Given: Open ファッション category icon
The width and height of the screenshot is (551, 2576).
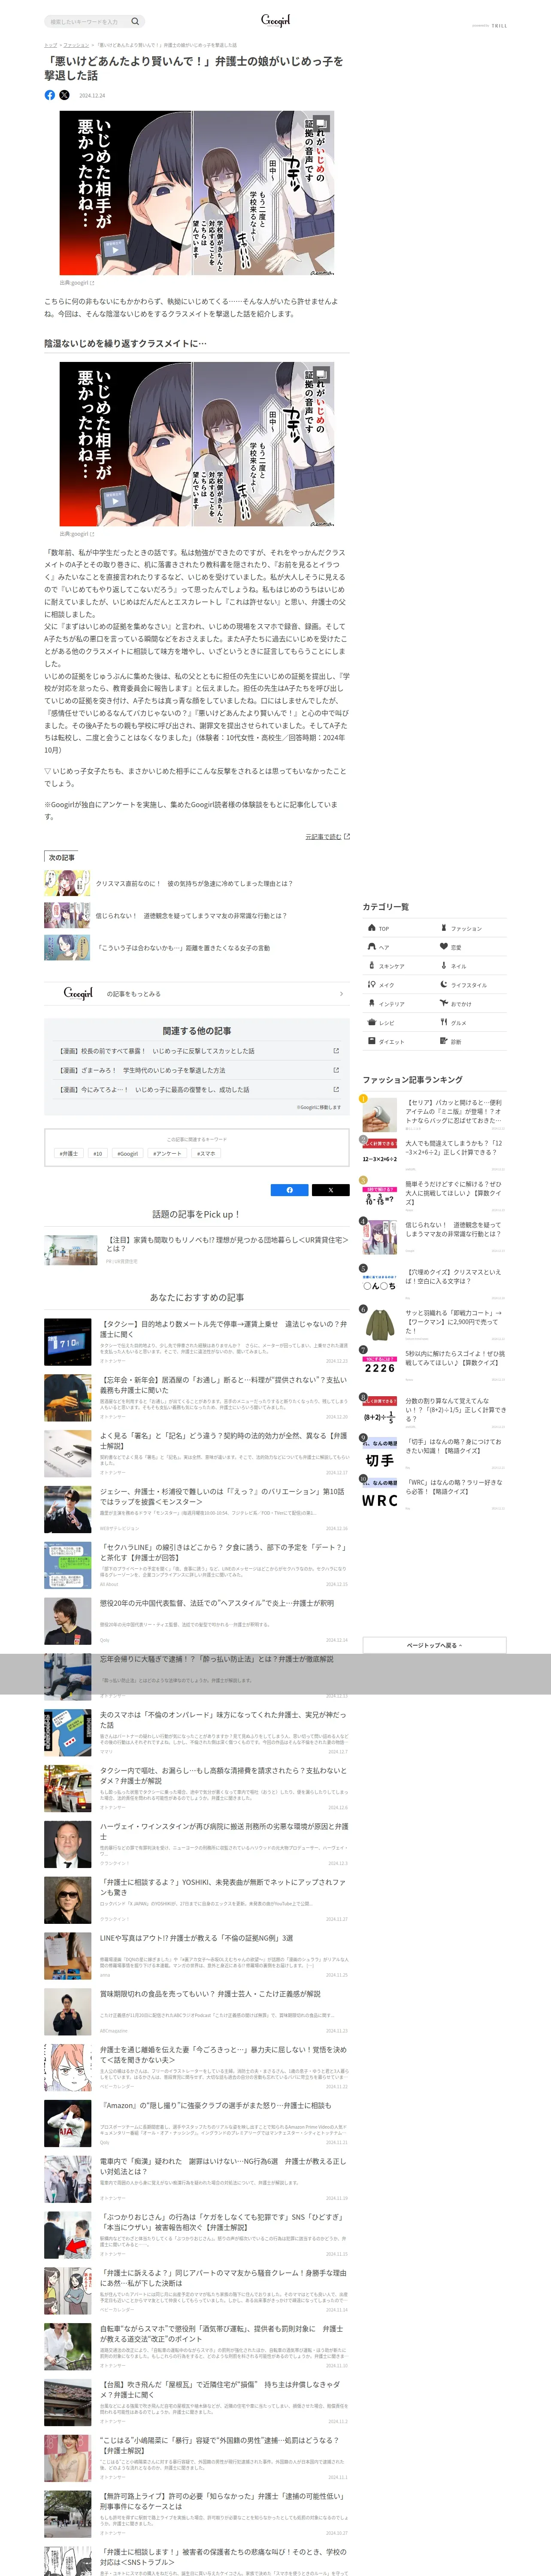Looking at the screenshot, I should coord(444,928).
